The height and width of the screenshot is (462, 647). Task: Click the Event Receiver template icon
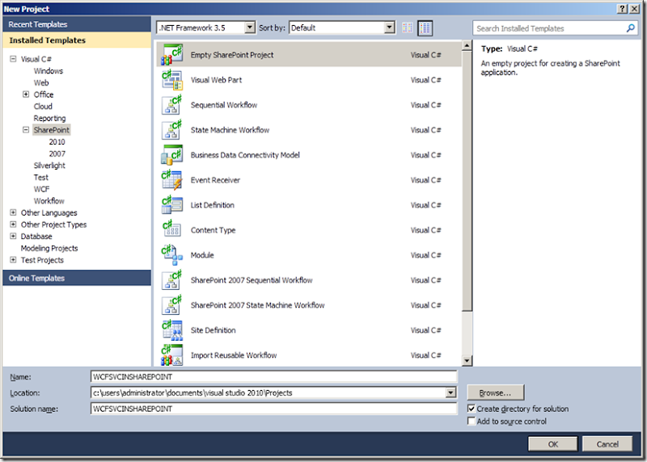point(171,180)
